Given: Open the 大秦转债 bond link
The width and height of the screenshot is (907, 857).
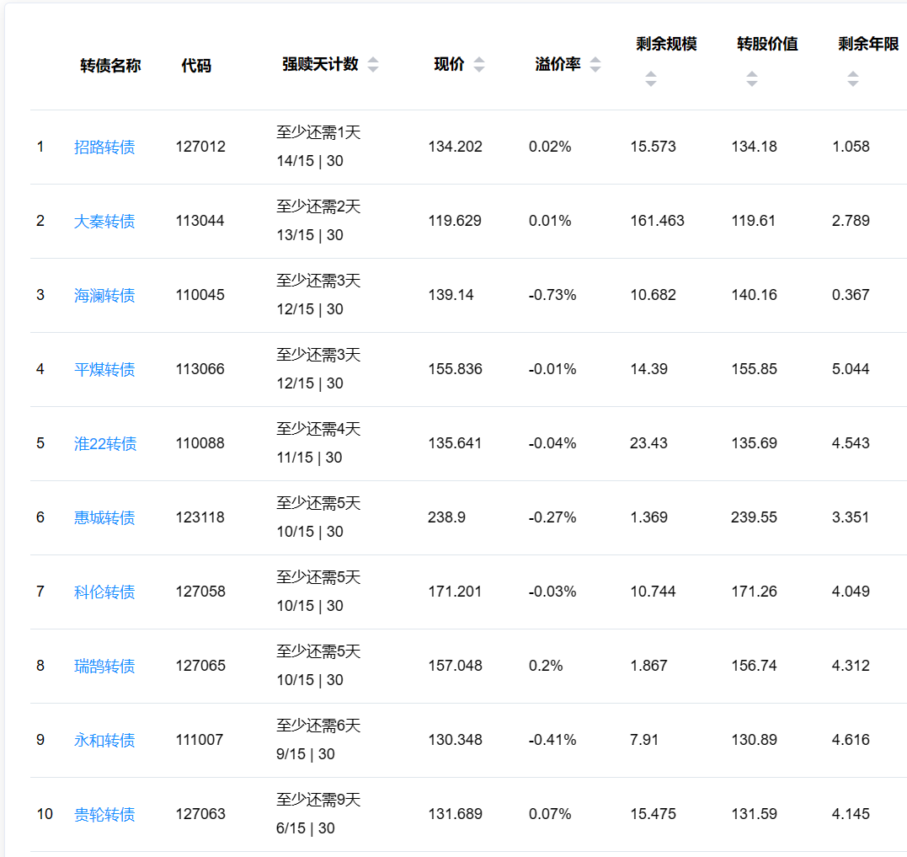Looking at the screenshot, I should [x=104, y=222].
